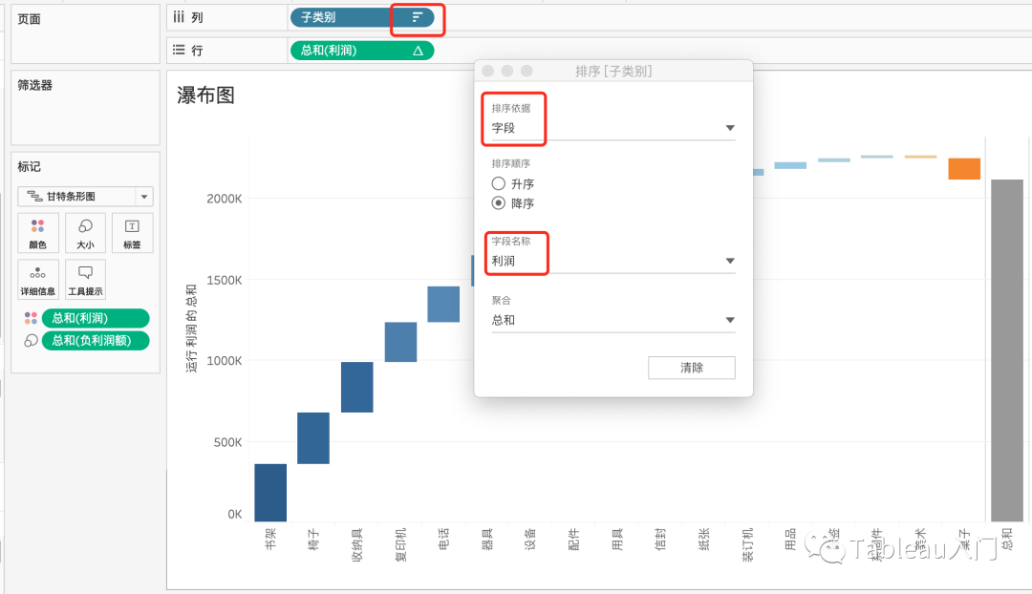Click the 收纳具 waterfall bar
The width and height of the screenshot is (1032, 594).
tap(356, 387)
